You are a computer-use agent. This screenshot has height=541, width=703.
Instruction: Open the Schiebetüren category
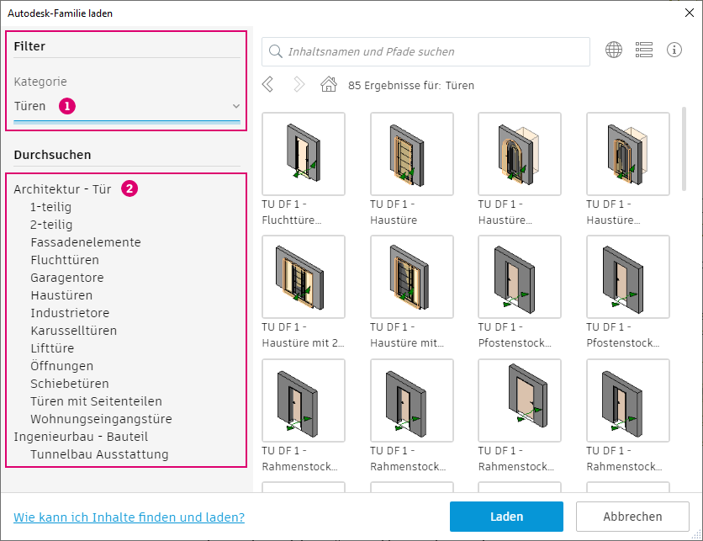(x=70, y=384)
